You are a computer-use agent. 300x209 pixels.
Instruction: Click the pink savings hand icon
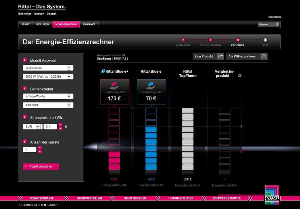tap(114, 86)
